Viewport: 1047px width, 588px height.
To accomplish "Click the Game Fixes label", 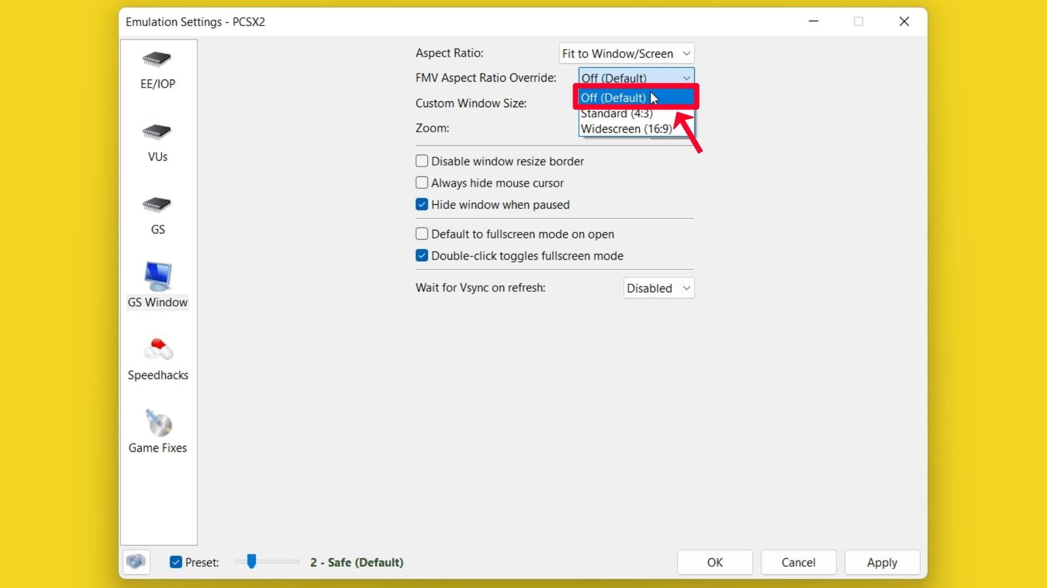I will tap(158, 448).
